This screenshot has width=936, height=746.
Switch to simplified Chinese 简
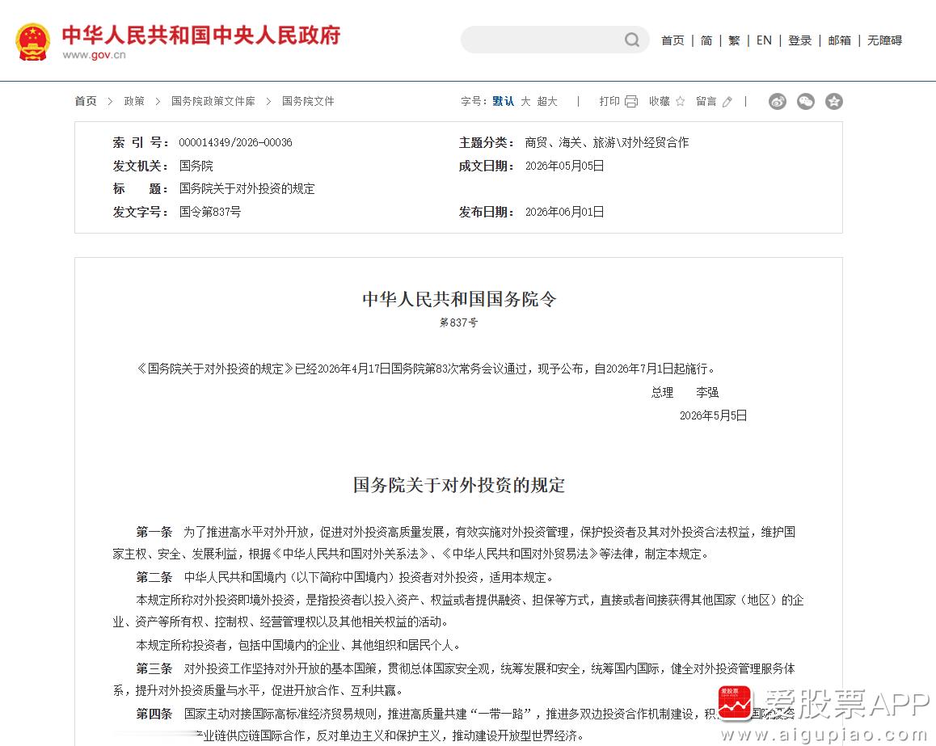pyautogui.click(x=706, y=40)
